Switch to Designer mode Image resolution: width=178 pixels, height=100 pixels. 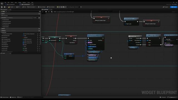[x=165, y=7]
